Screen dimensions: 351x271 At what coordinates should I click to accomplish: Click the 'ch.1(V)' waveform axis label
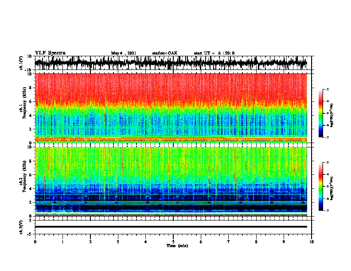coord(21,63)
